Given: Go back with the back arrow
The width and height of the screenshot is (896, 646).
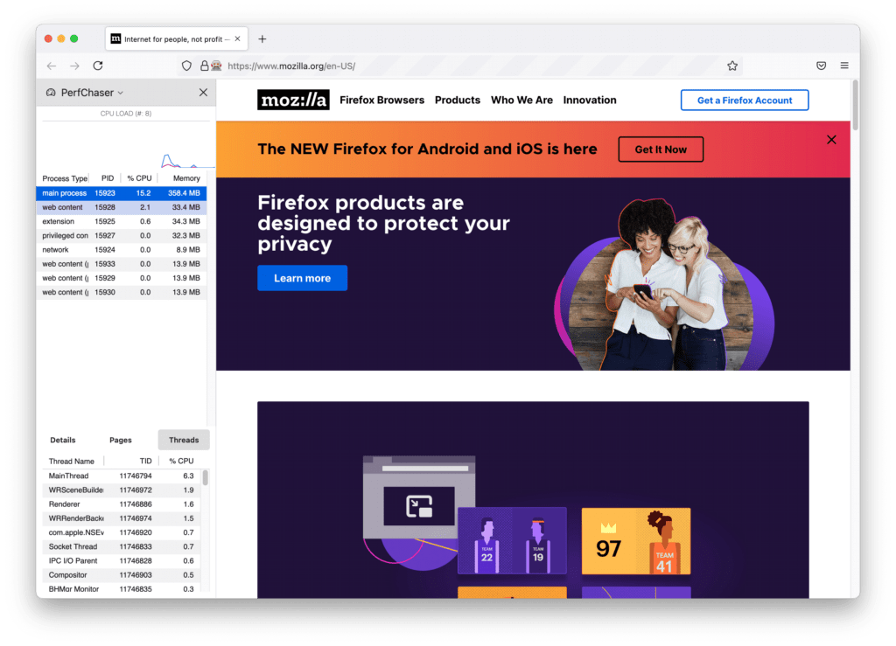Looking at the screenshot, I should point(52,66).
